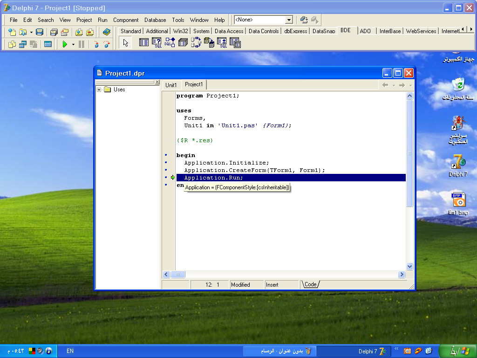Click the Pause program toolbar icon
477x358 pixels.
(82, 44)
